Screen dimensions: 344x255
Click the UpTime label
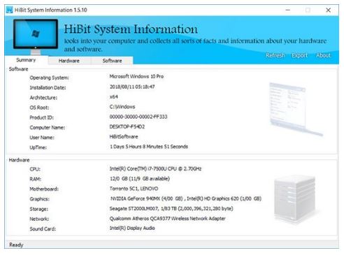pos(38,147)
